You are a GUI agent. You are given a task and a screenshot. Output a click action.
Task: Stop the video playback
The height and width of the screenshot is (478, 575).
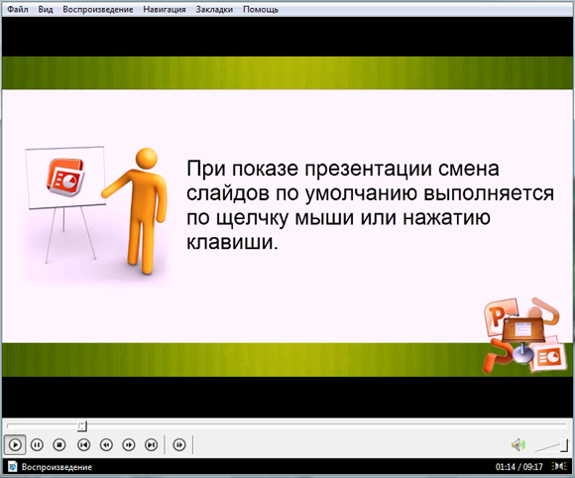pyautogui.click(x=59, y=445)
